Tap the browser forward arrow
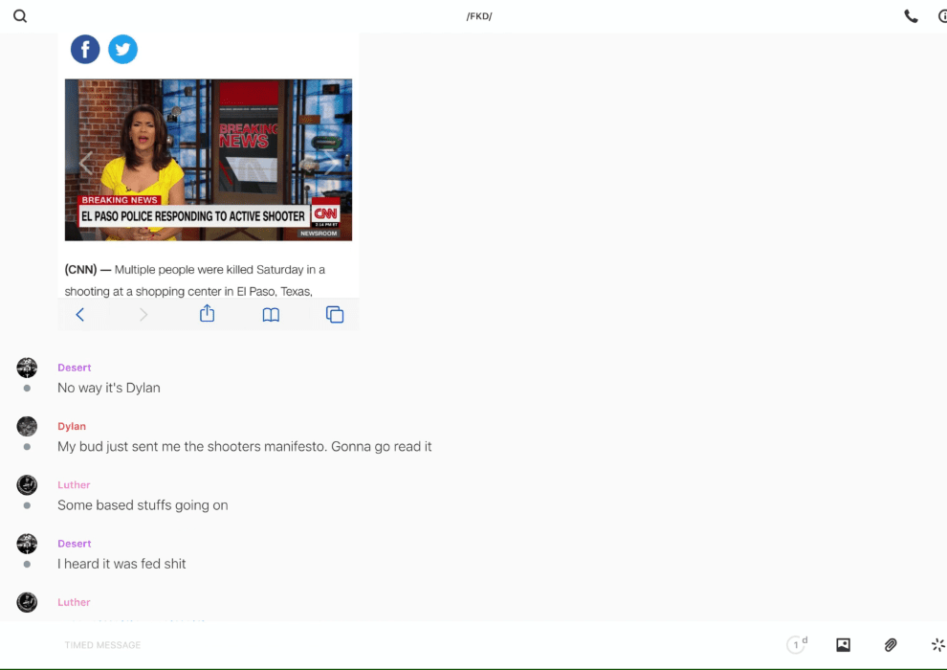This screenshot has width=947, height=670. 143,315
